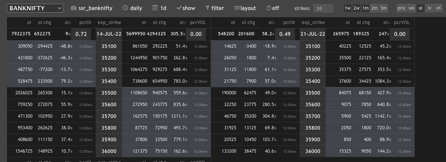Image resolution: width=446 pixels, height=162 pixels.
Task: Click the strikes count input field
Action: [323, 8]
